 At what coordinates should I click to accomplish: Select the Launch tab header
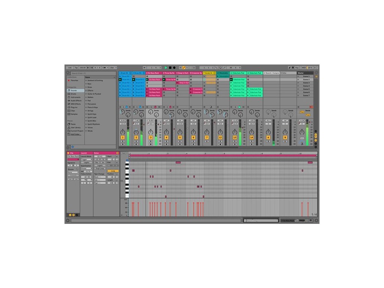87,153
